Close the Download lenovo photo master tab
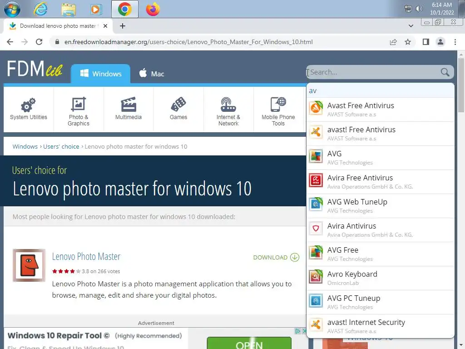Image resolution: width=465 pixels, height=349 pixels. (105, 26)
